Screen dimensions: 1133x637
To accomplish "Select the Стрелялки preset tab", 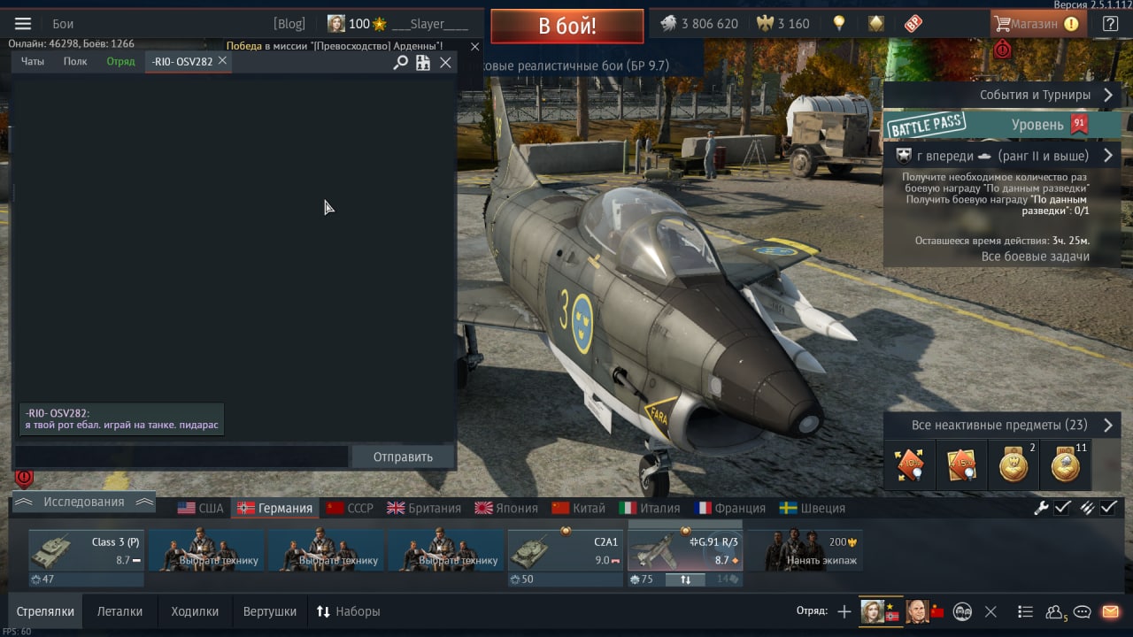I will 44,611.
